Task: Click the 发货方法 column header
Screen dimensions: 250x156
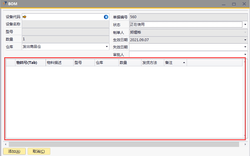Action: tap(152, 63)
